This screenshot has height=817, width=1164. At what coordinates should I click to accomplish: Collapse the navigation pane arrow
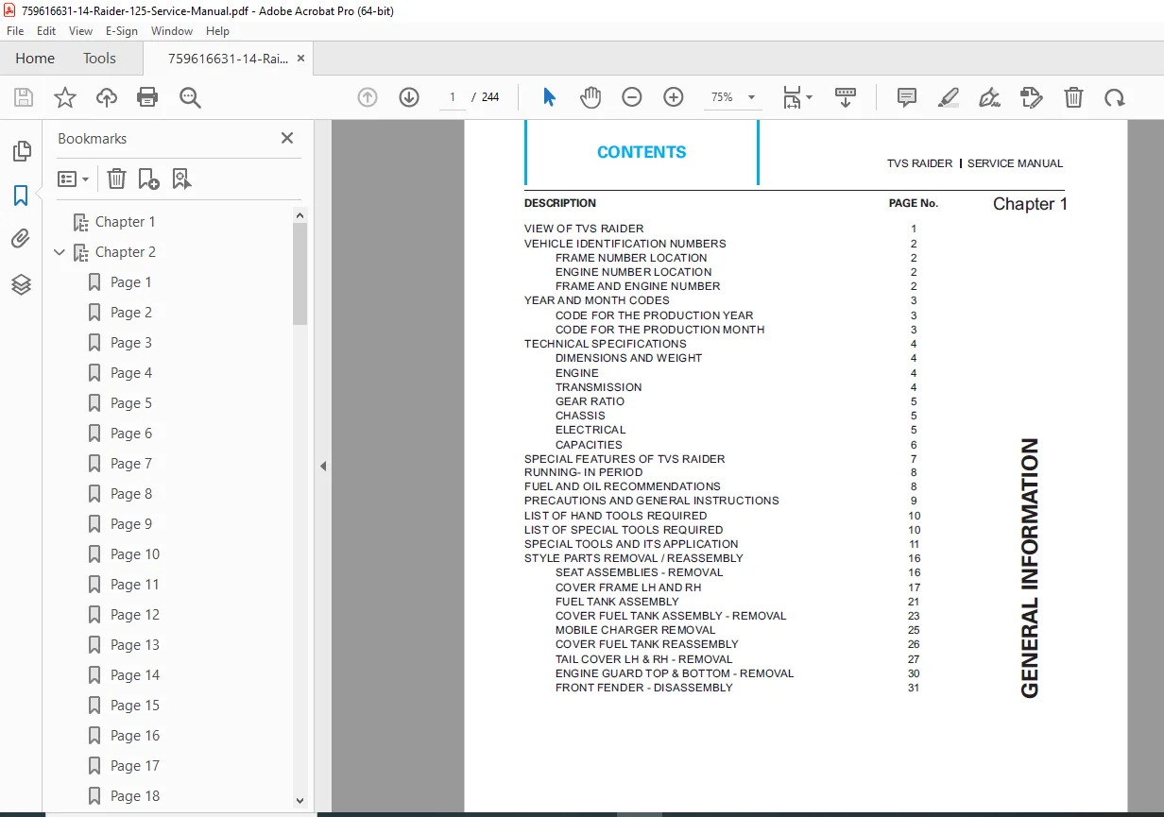323,466
